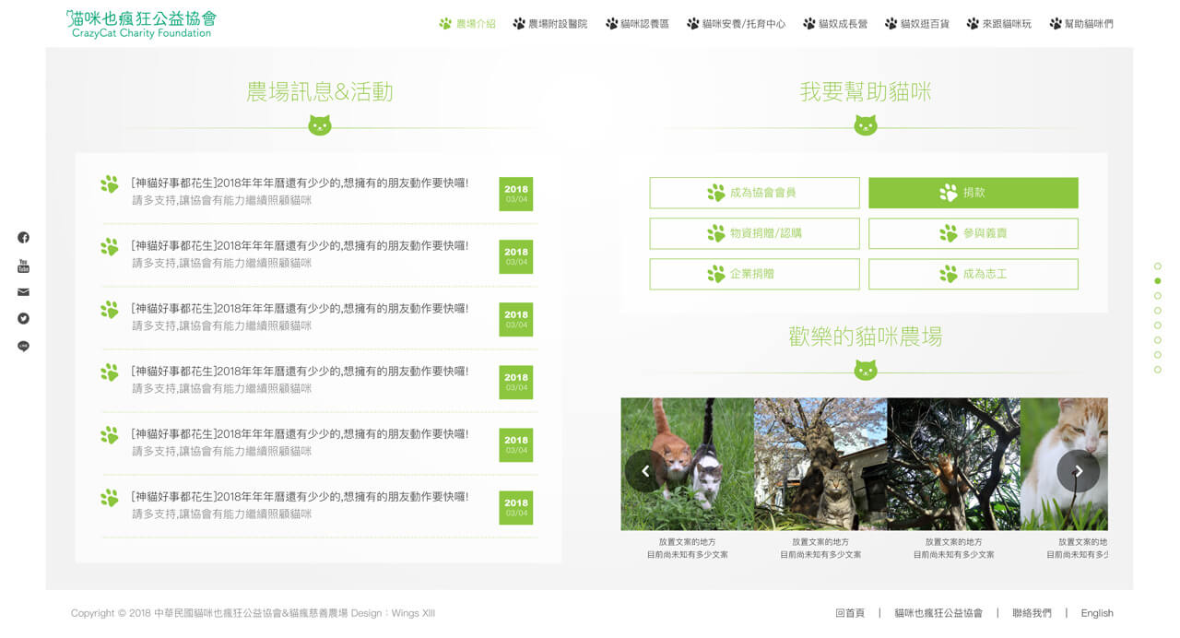
Task: Click the 成為志工 volunteer button
Action: 973,274
